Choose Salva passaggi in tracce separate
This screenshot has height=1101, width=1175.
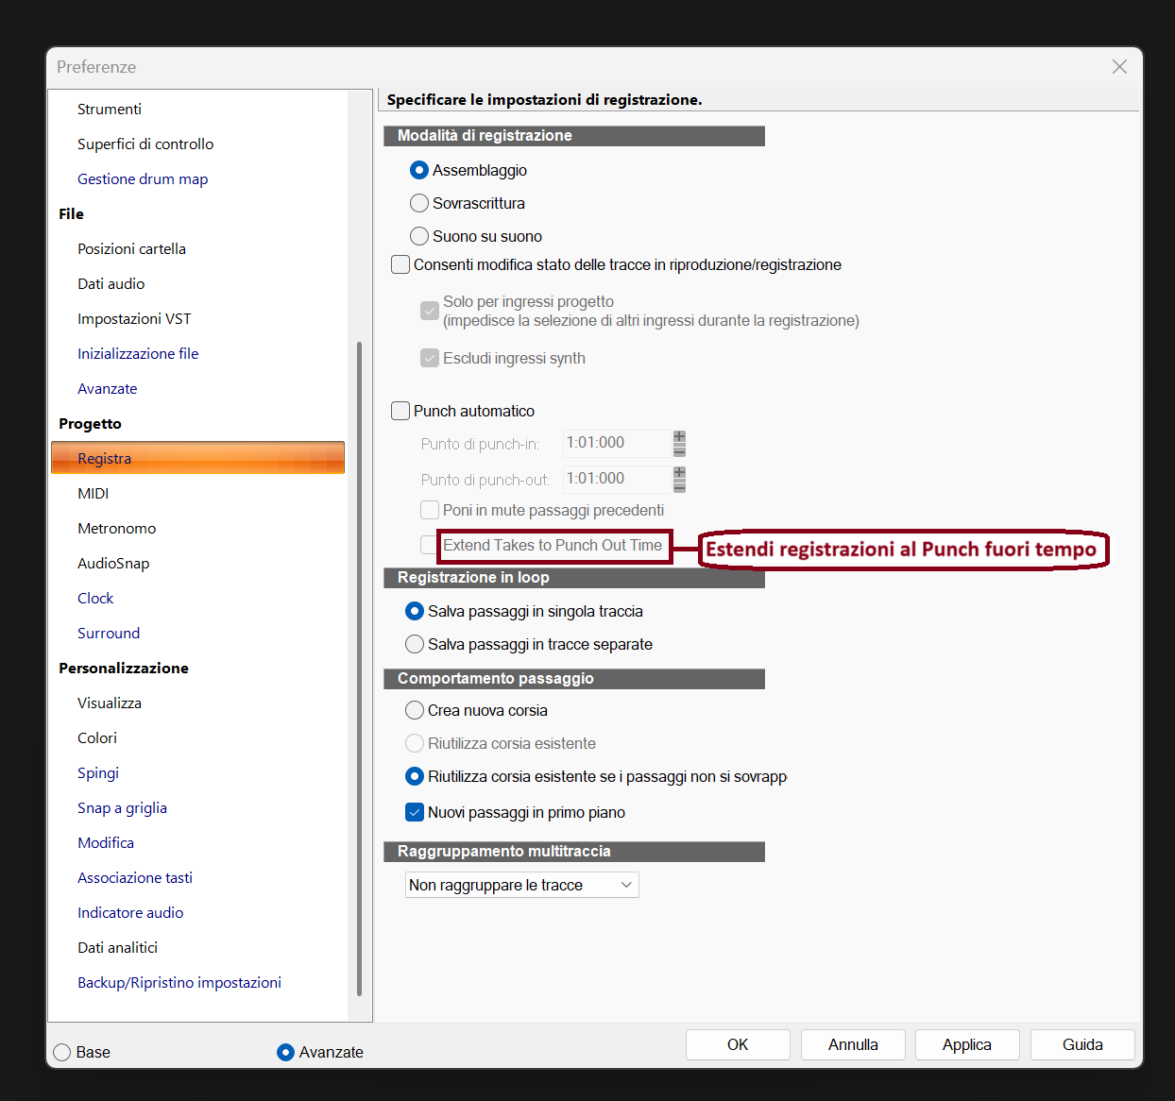pyautogui.click(x=529, y=644)
